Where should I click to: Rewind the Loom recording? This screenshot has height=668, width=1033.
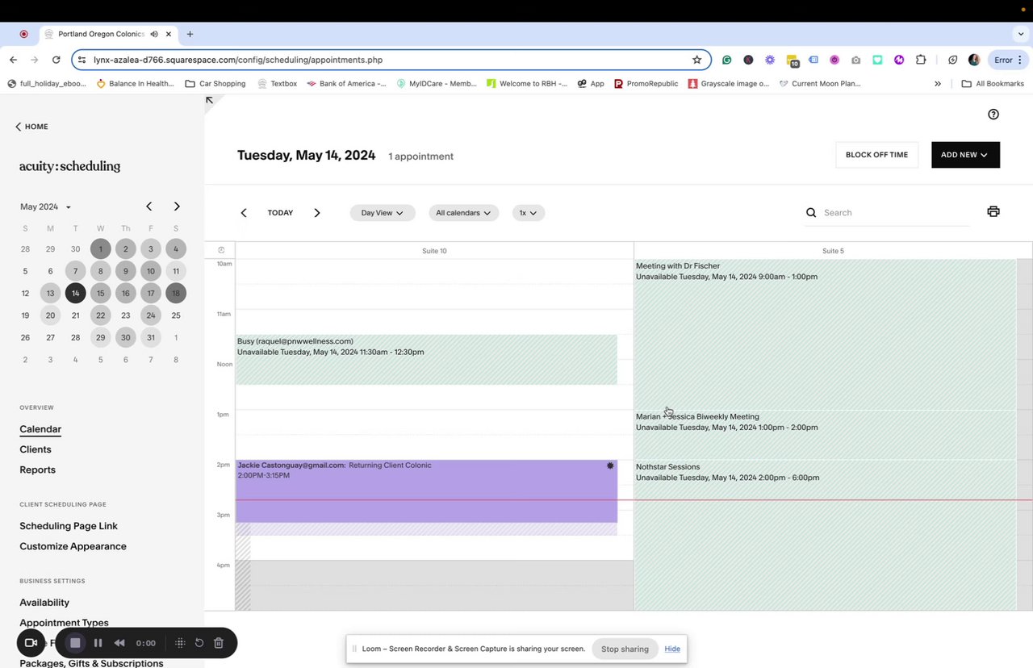point(119,643)
